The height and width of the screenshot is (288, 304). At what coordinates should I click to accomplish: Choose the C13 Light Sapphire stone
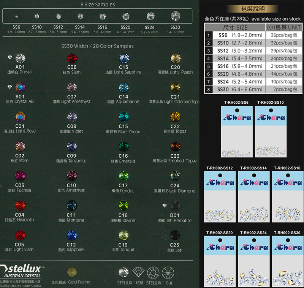coord(124,59)
